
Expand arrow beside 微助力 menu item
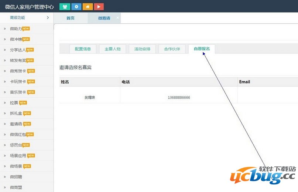pyautogui.click(x=5, y=29)
